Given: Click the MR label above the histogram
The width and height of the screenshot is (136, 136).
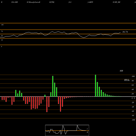Looking at the screenshot, I should click(121, 71).
